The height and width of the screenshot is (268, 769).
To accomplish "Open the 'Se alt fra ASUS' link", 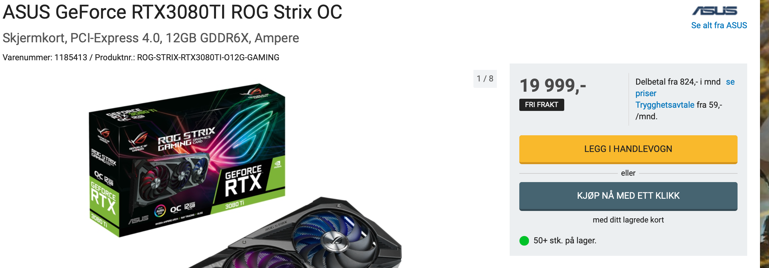I will (x=719, y=25).
